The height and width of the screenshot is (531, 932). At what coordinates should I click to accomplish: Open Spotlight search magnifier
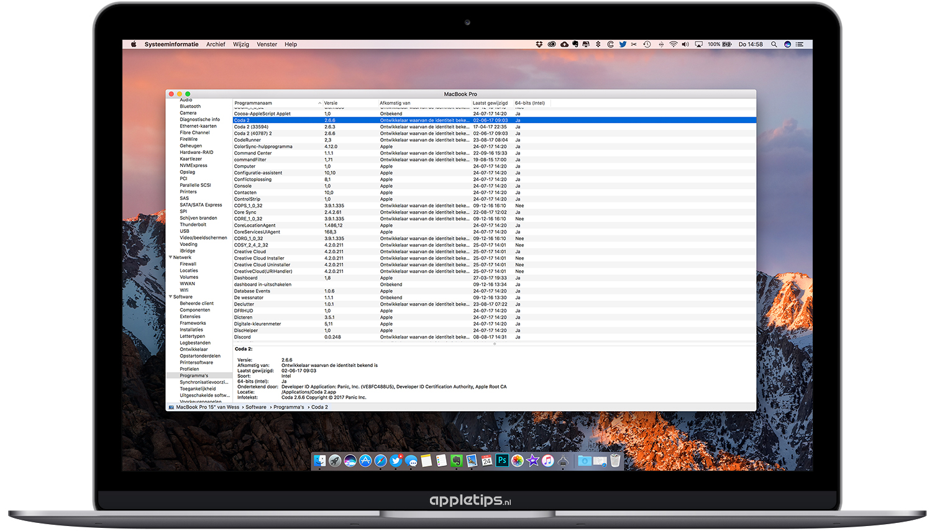pos(774,44)
